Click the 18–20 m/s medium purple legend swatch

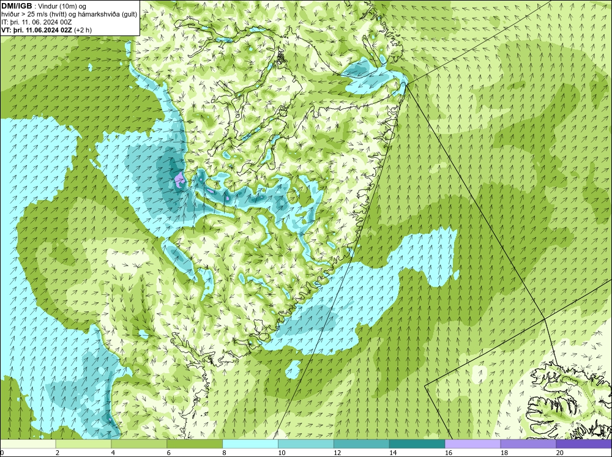click(x=529, y=444)
